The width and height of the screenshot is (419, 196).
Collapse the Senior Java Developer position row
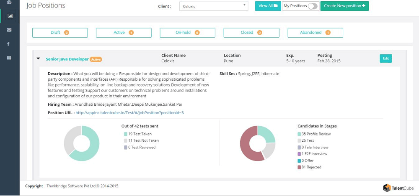(39, 59)
